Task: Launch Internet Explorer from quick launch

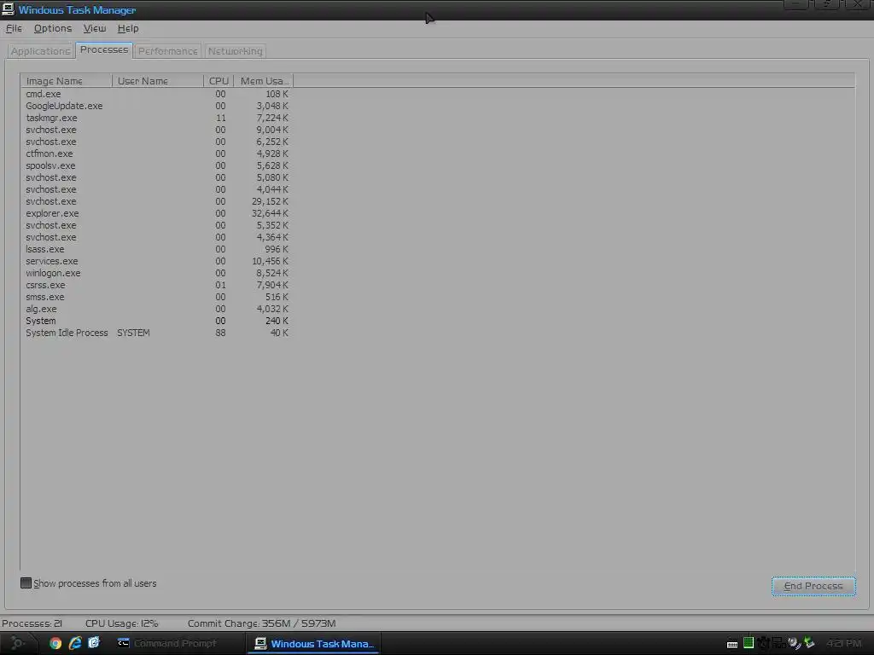Action: coord(75,643)
